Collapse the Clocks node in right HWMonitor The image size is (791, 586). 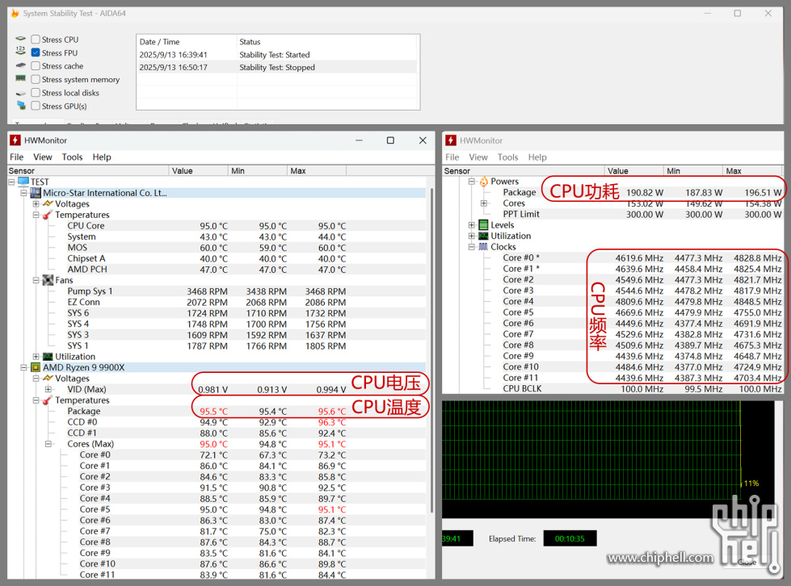(471, 247)
